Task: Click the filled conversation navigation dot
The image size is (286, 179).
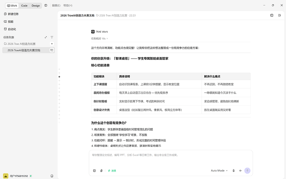Action: tap(59, 77)
